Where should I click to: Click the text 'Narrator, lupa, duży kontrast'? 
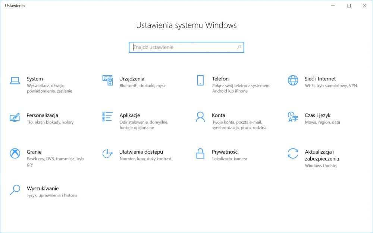(x=145, y=159)
